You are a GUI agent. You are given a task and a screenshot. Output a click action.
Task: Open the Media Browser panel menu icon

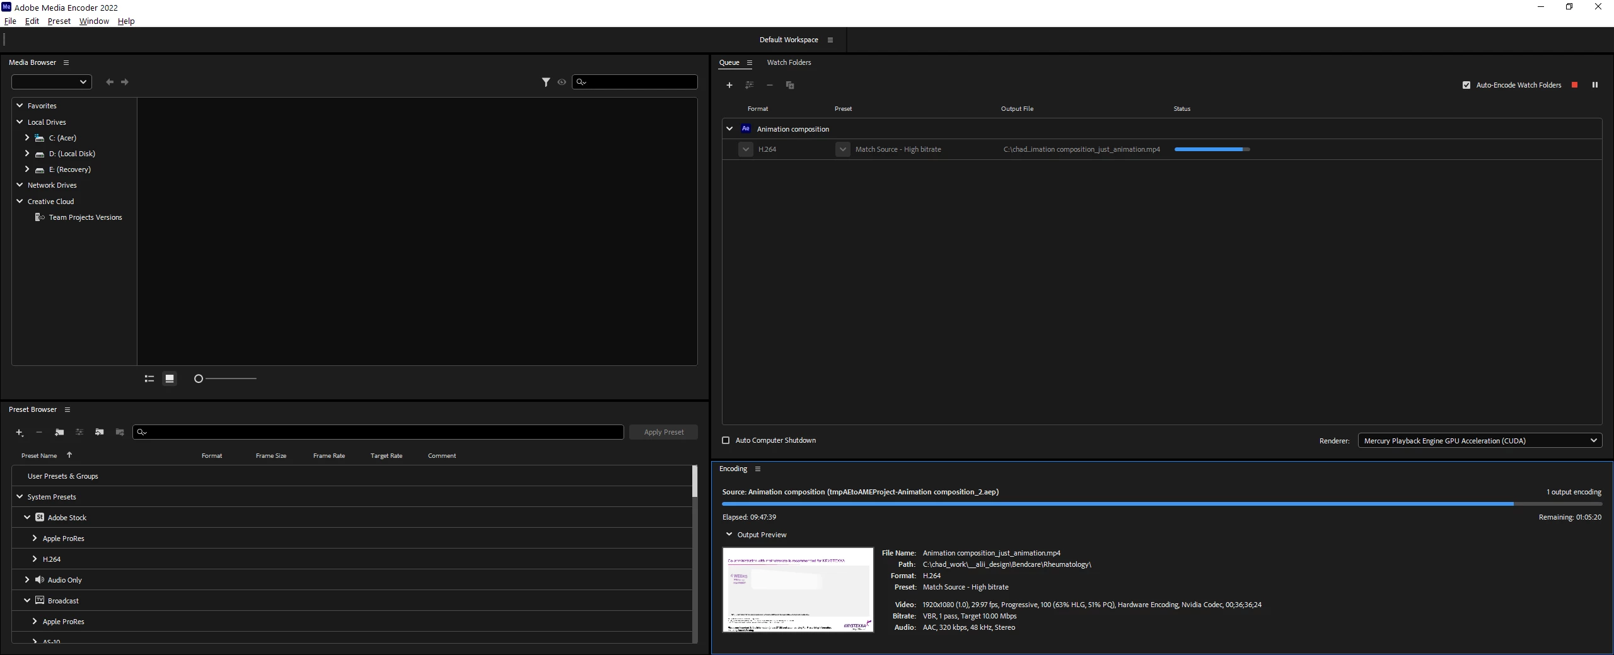coord(66,63)
